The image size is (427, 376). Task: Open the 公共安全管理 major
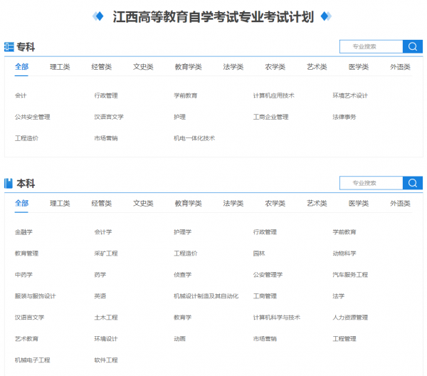coord(33,117)
